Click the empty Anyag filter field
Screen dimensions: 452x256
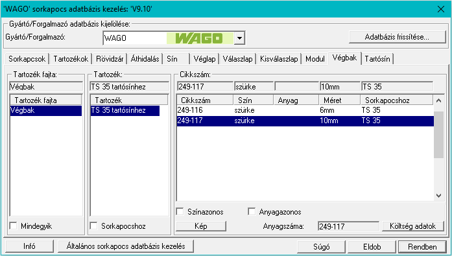click(296, 86)
